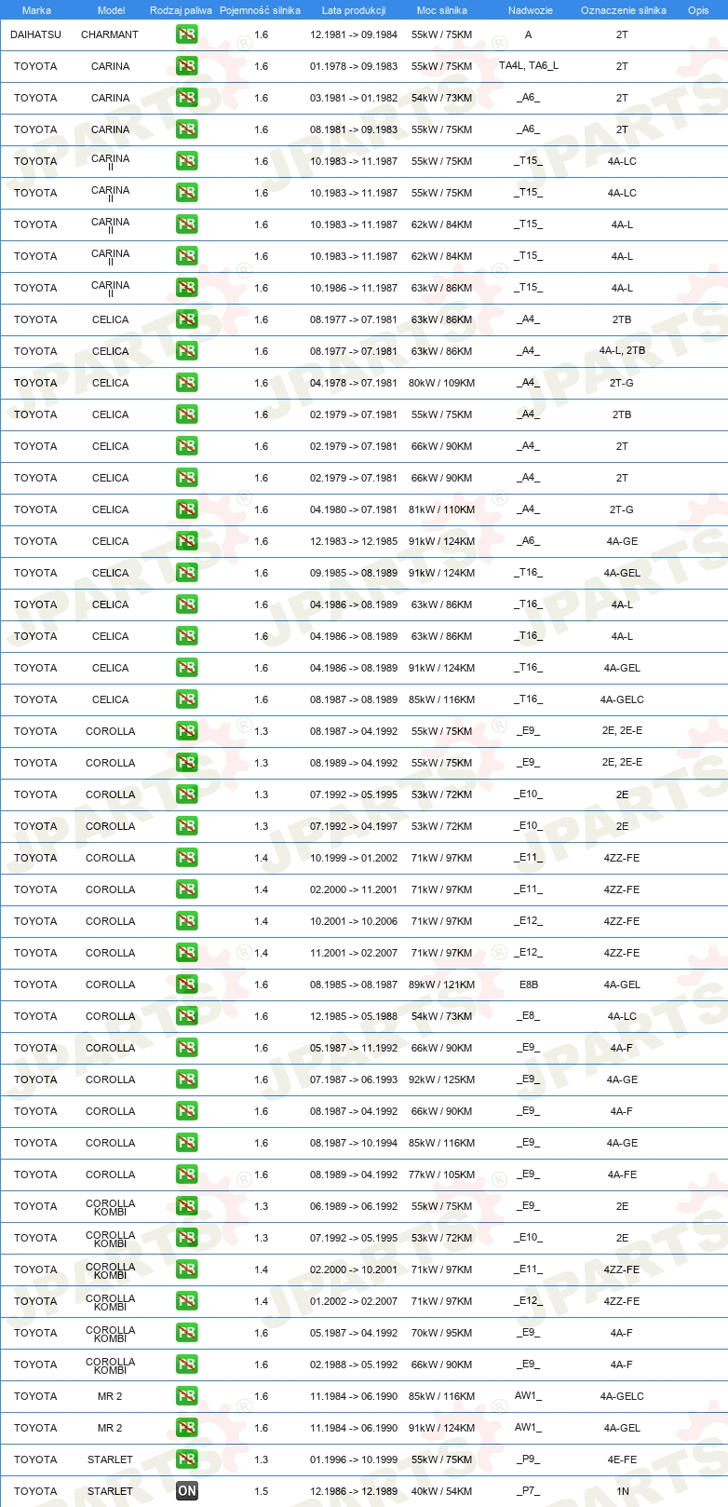
Task: Click the petrol icon for Corolla 12.1985 -> 05.1988
Action: [x=186, y=1016]
